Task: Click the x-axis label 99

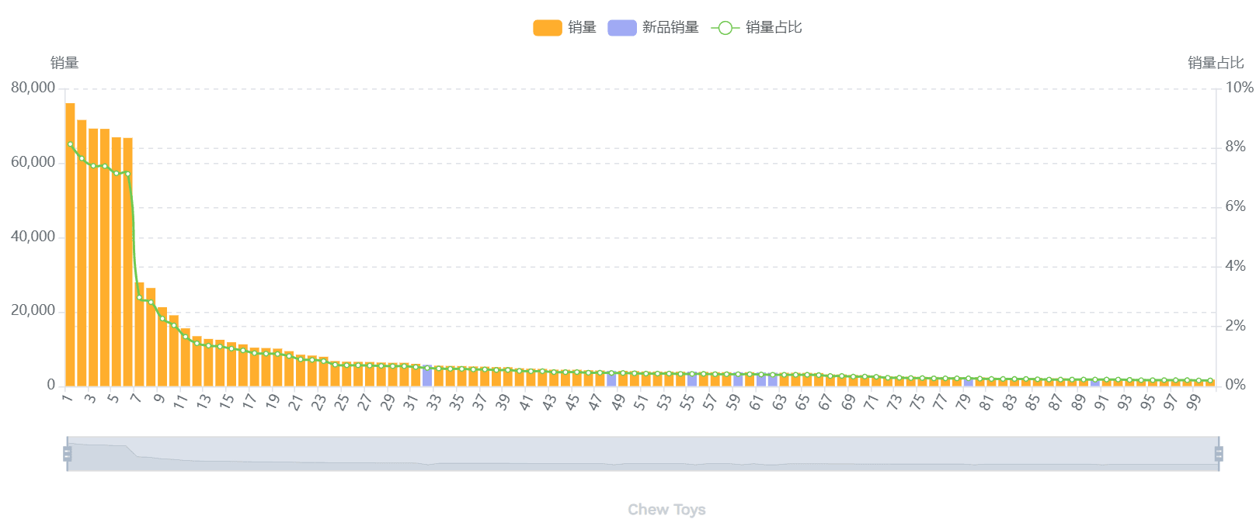Action: 1194,402
